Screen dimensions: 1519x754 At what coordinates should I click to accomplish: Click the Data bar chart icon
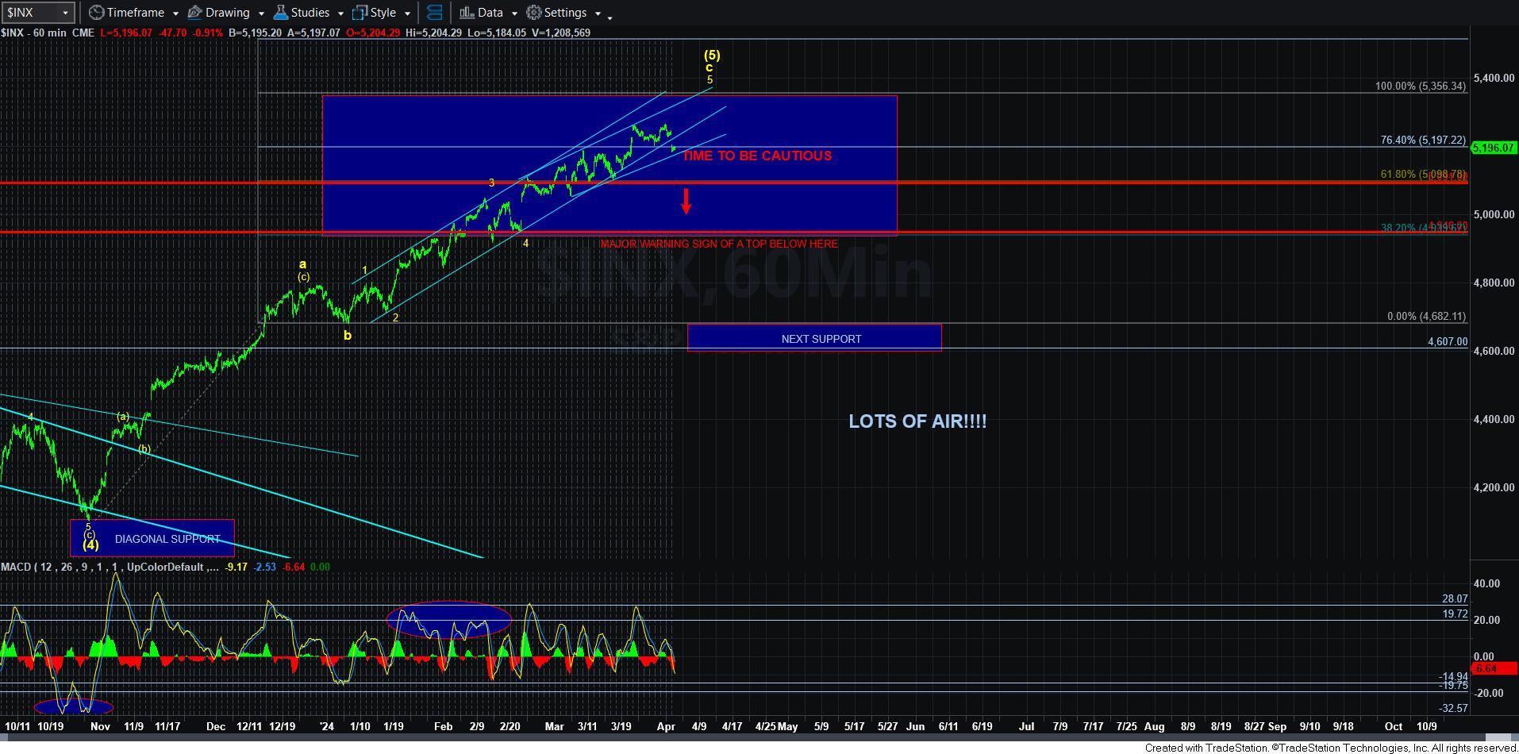click(467, 13)
